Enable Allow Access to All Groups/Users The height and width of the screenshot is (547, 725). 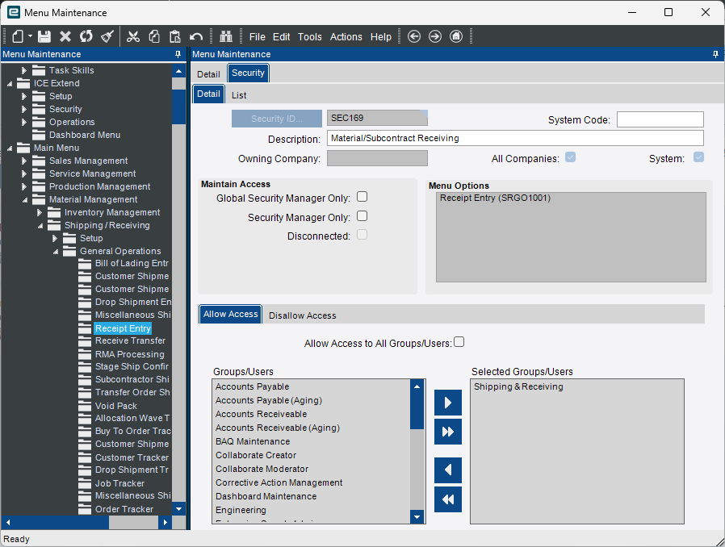point(459,342)
